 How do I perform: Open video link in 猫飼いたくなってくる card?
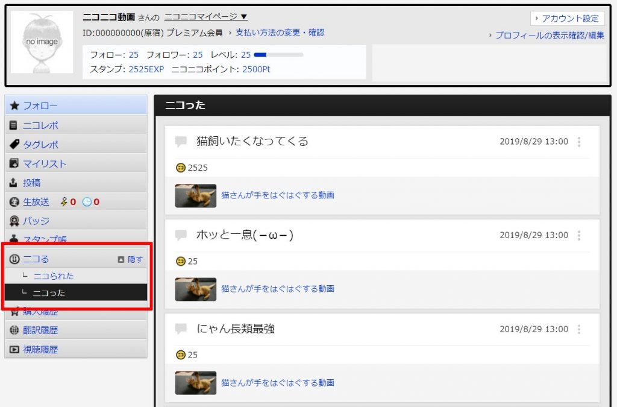point(277,195)
